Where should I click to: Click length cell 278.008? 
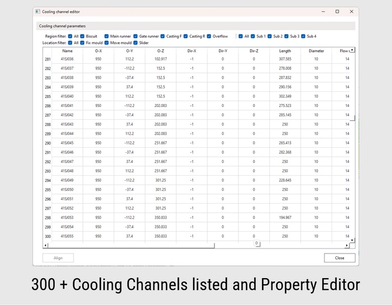point(285,68)
